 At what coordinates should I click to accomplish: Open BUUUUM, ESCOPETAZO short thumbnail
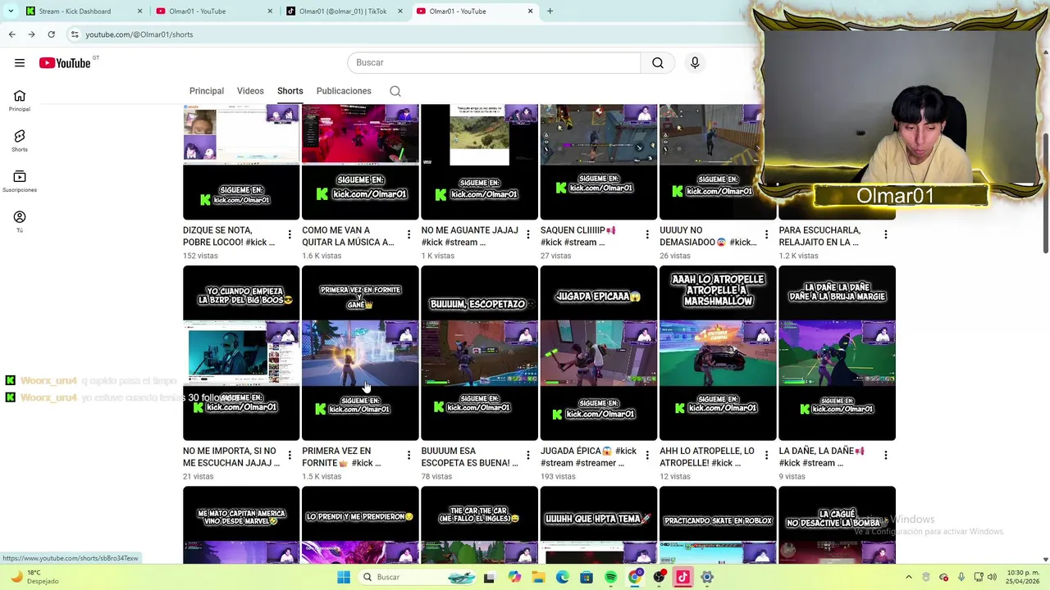[x=479, y=353]
